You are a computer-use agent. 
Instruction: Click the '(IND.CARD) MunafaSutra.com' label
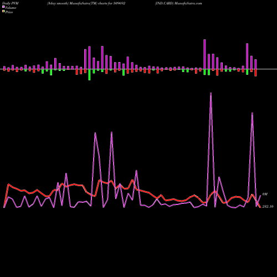click(x=178, y=3)
